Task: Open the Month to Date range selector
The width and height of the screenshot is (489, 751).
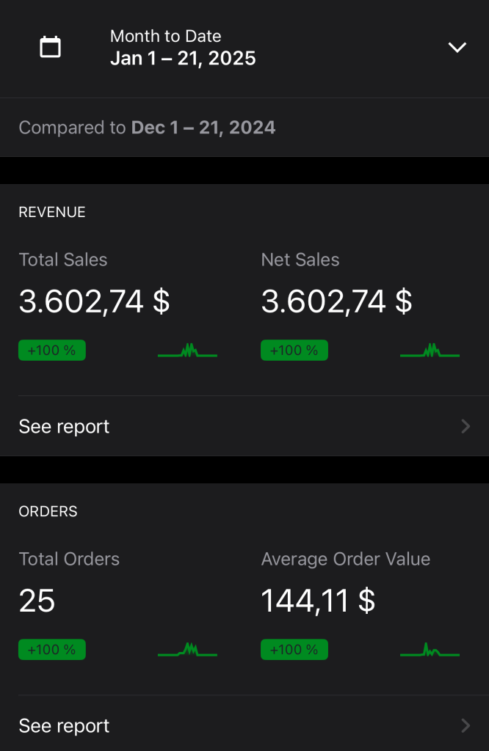Action: coord(245,48)
